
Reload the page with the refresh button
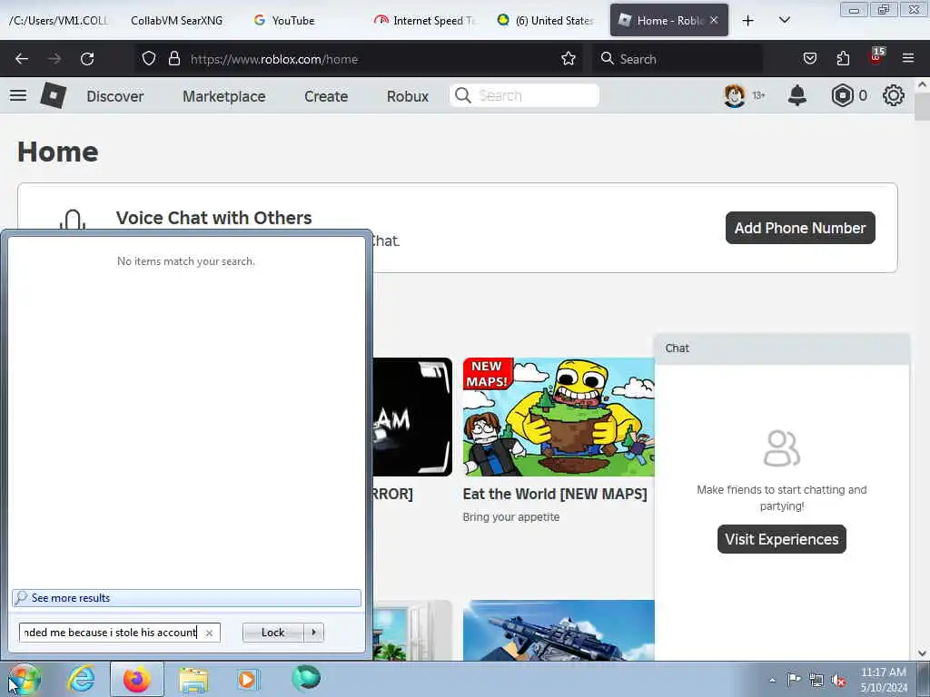click(87, 59)
